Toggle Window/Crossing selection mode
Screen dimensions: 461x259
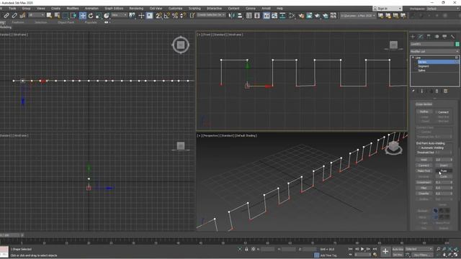pos(73,16)
